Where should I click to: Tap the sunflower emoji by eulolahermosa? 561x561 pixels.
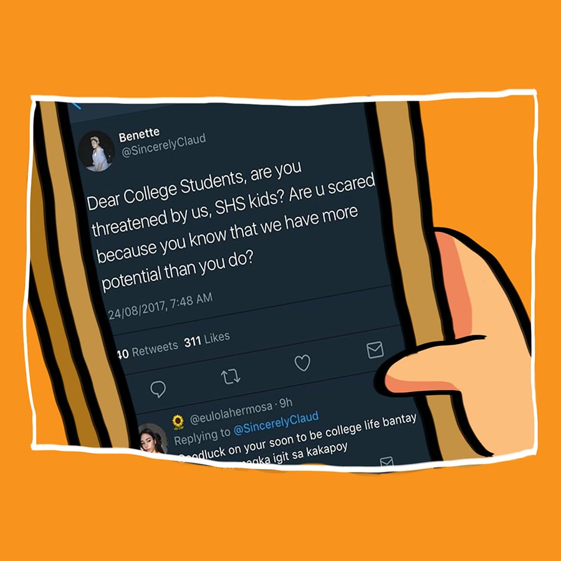tap(178, 422)
